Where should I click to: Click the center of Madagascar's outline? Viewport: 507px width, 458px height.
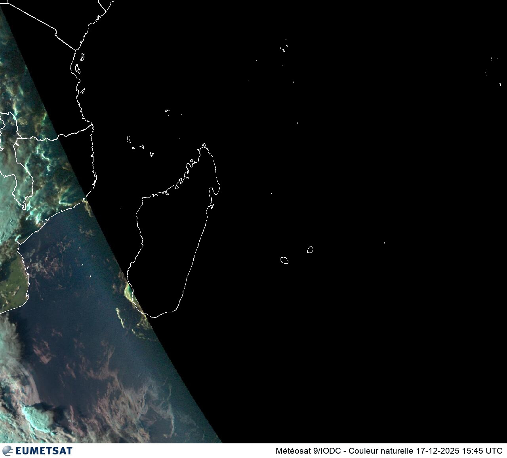(174, 234)
